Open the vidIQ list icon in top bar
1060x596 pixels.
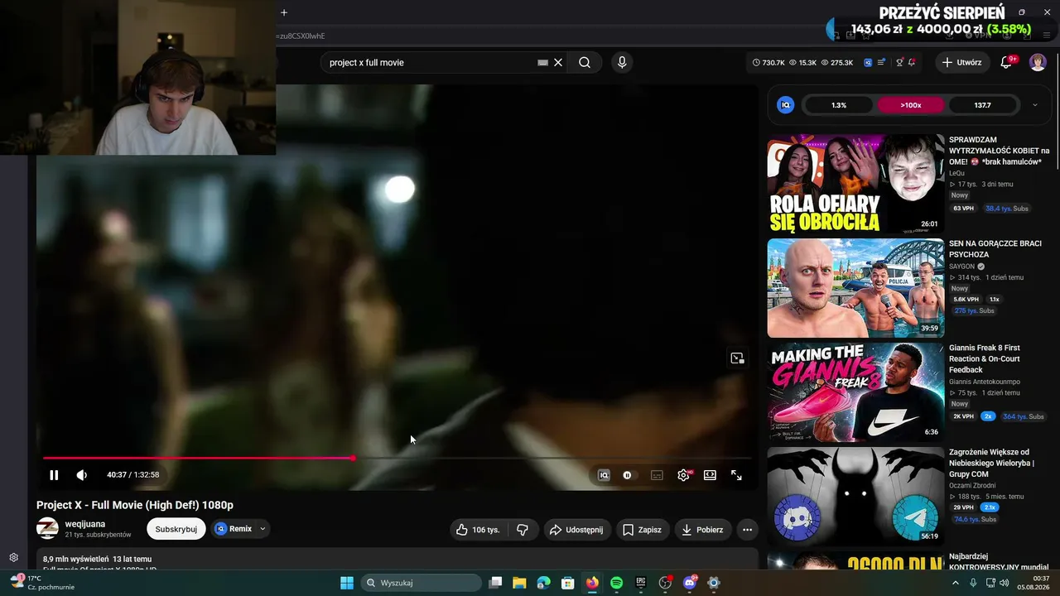pyautogui.click(x=882, y=62)
